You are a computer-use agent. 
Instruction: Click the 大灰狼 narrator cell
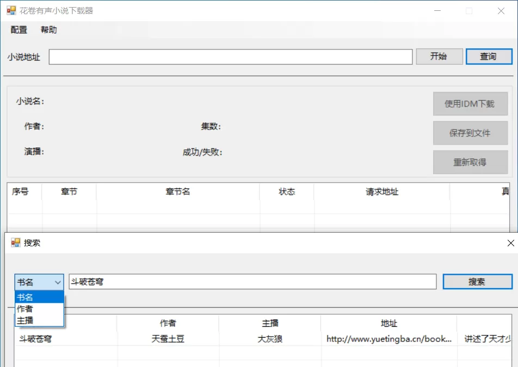pos(270,339)
